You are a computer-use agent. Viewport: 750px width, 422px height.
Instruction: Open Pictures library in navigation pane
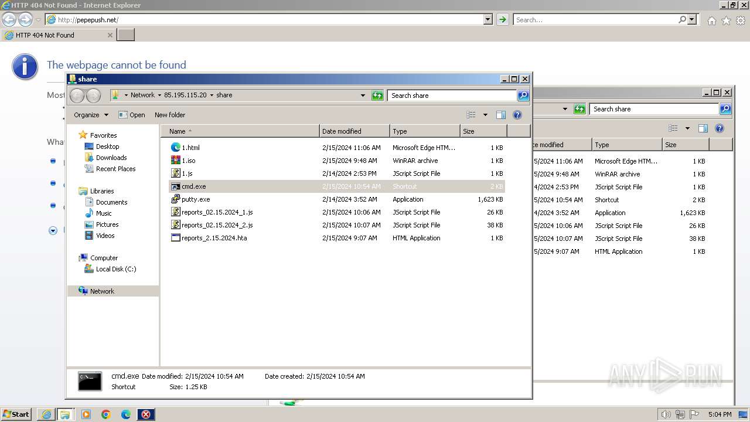point(107,224)
